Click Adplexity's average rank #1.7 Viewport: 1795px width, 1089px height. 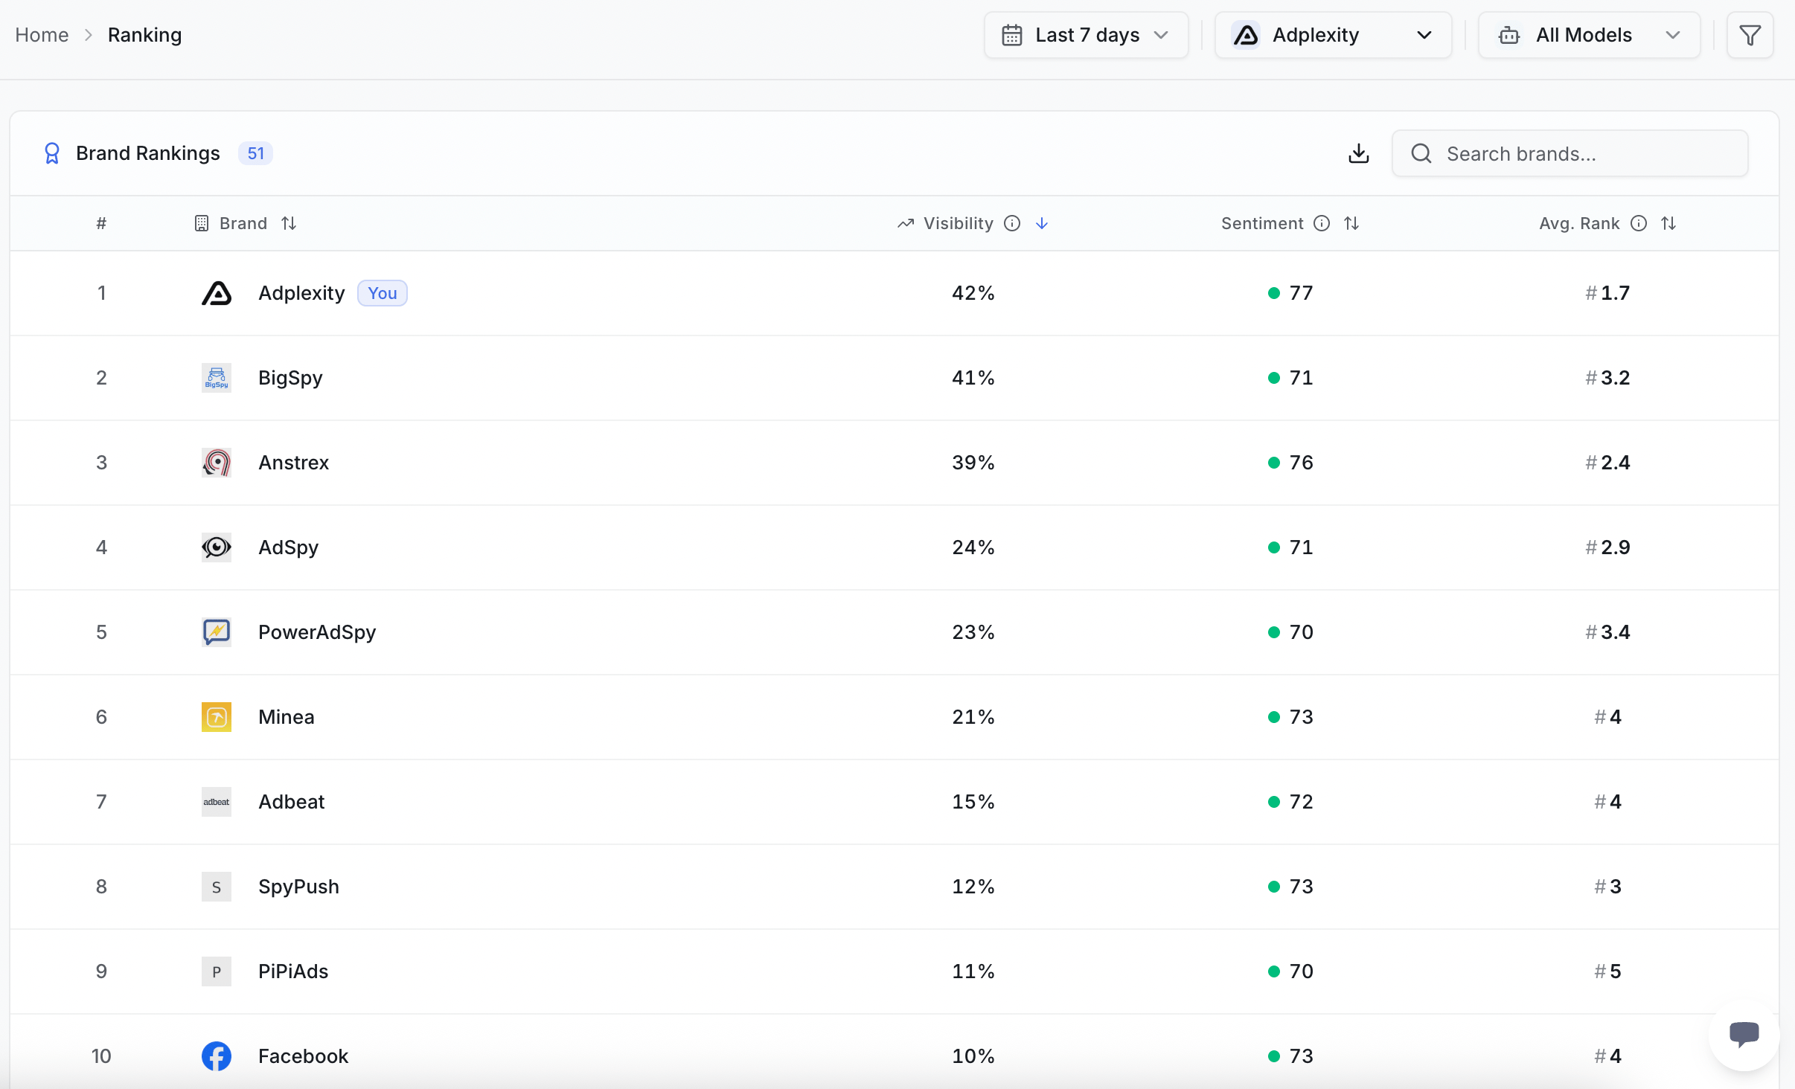tap(1607, 293)
